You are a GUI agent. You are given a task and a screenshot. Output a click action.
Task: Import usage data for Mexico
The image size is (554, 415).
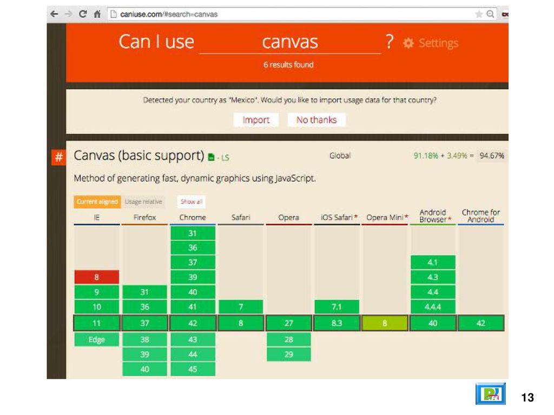pyautogui.click(x=256, y=120)
